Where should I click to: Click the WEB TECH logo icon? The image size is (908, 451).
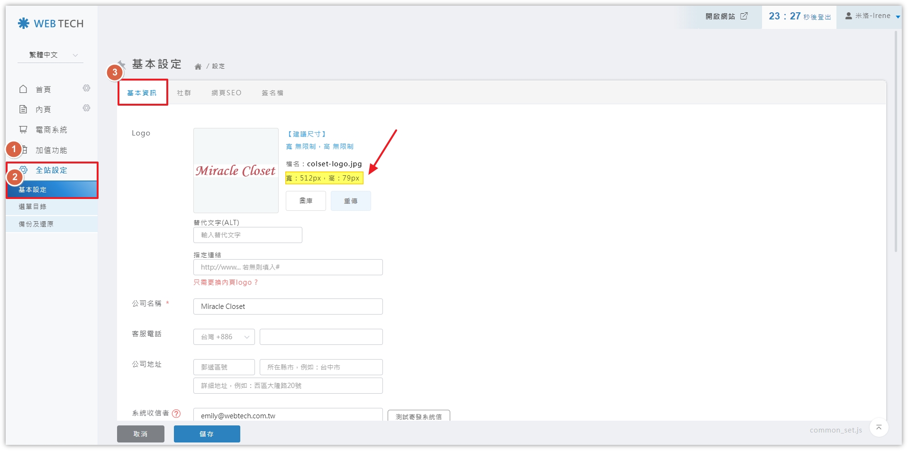click(x=23, y=23)
